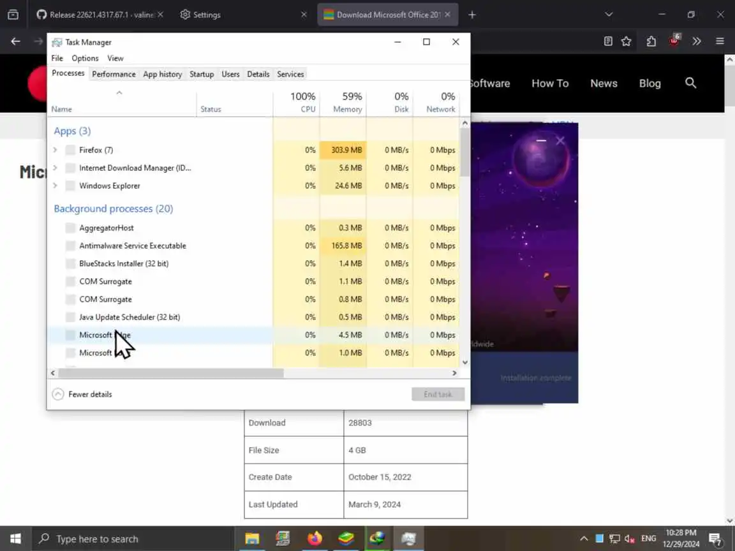Open Task Manager View menu

(x=115, y=58)
